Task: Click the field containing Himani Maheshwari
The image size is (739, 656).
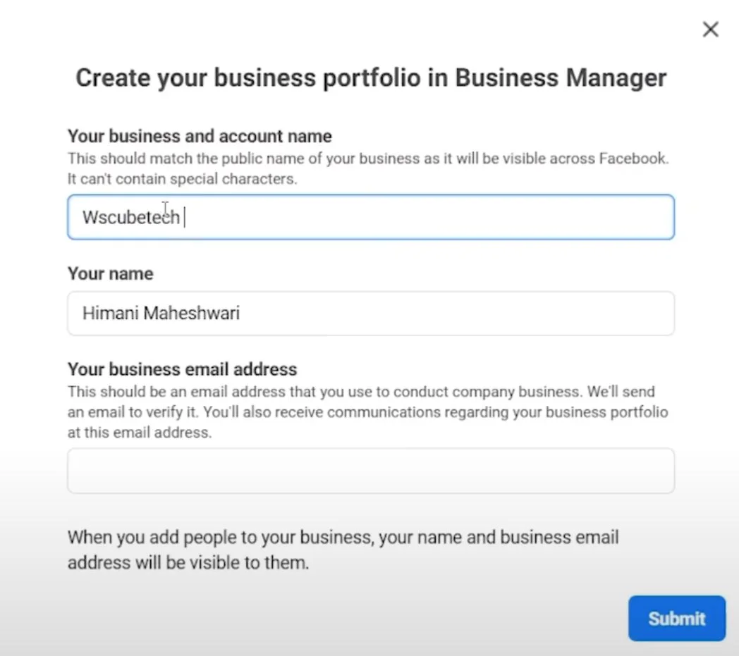Action: [370, 314]
